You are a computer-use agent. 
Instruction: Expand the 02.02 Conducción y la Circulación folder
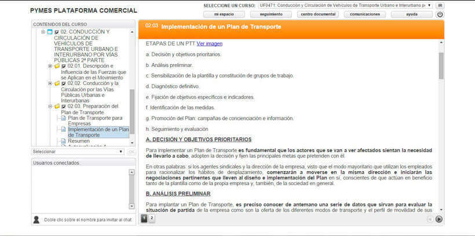pos(50,83)
